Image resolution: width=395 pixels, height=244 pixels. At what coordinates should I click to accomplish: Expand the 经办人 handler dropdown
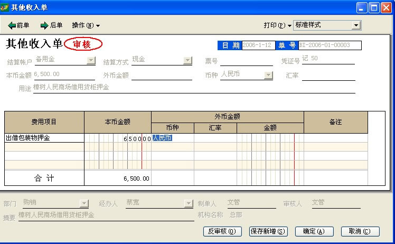[x=189, y=203]
